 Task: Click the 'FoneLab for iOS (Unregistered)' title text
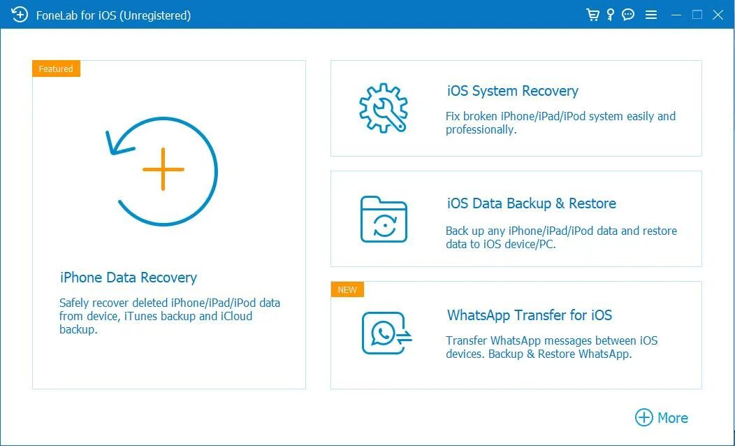click(113, 15)
